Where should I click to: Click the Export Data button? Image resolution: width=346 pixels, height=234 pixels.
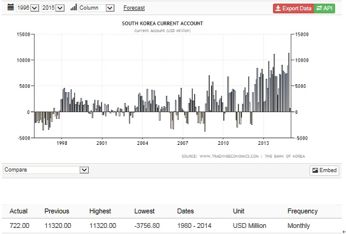point(294,8)
